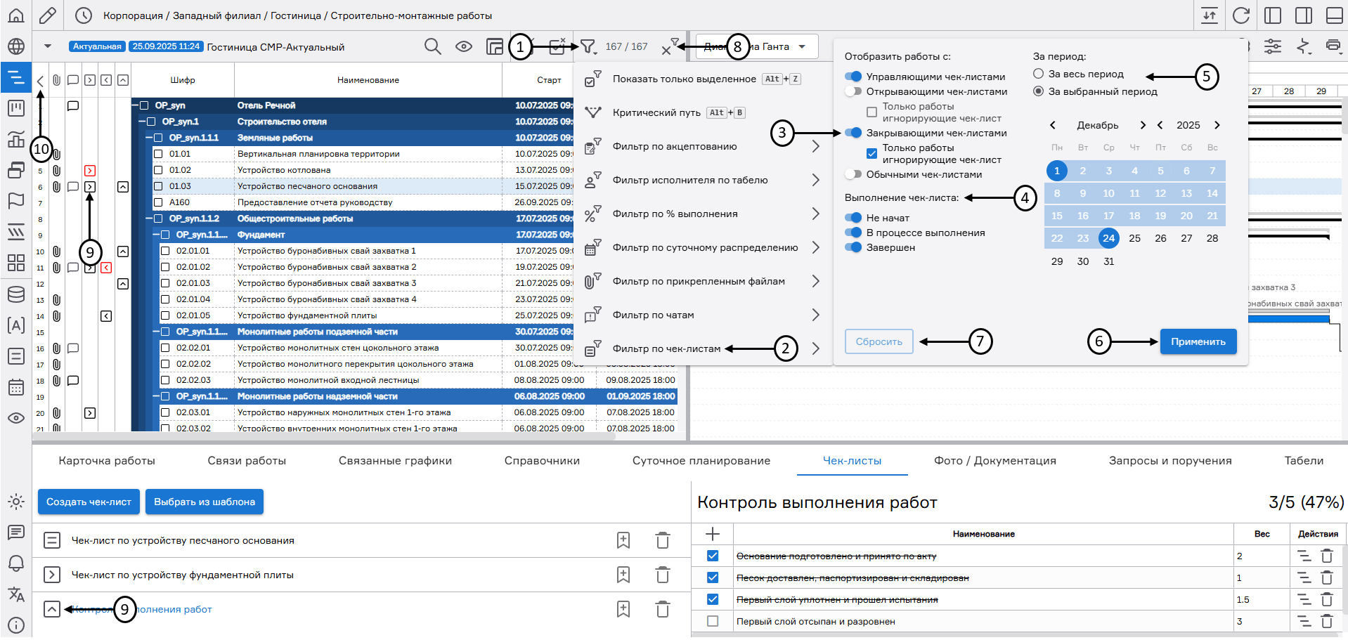Toggle the Управляющими чек-листами switch
This screenshot has height=640, width=1348.
[x=853, y=77]
